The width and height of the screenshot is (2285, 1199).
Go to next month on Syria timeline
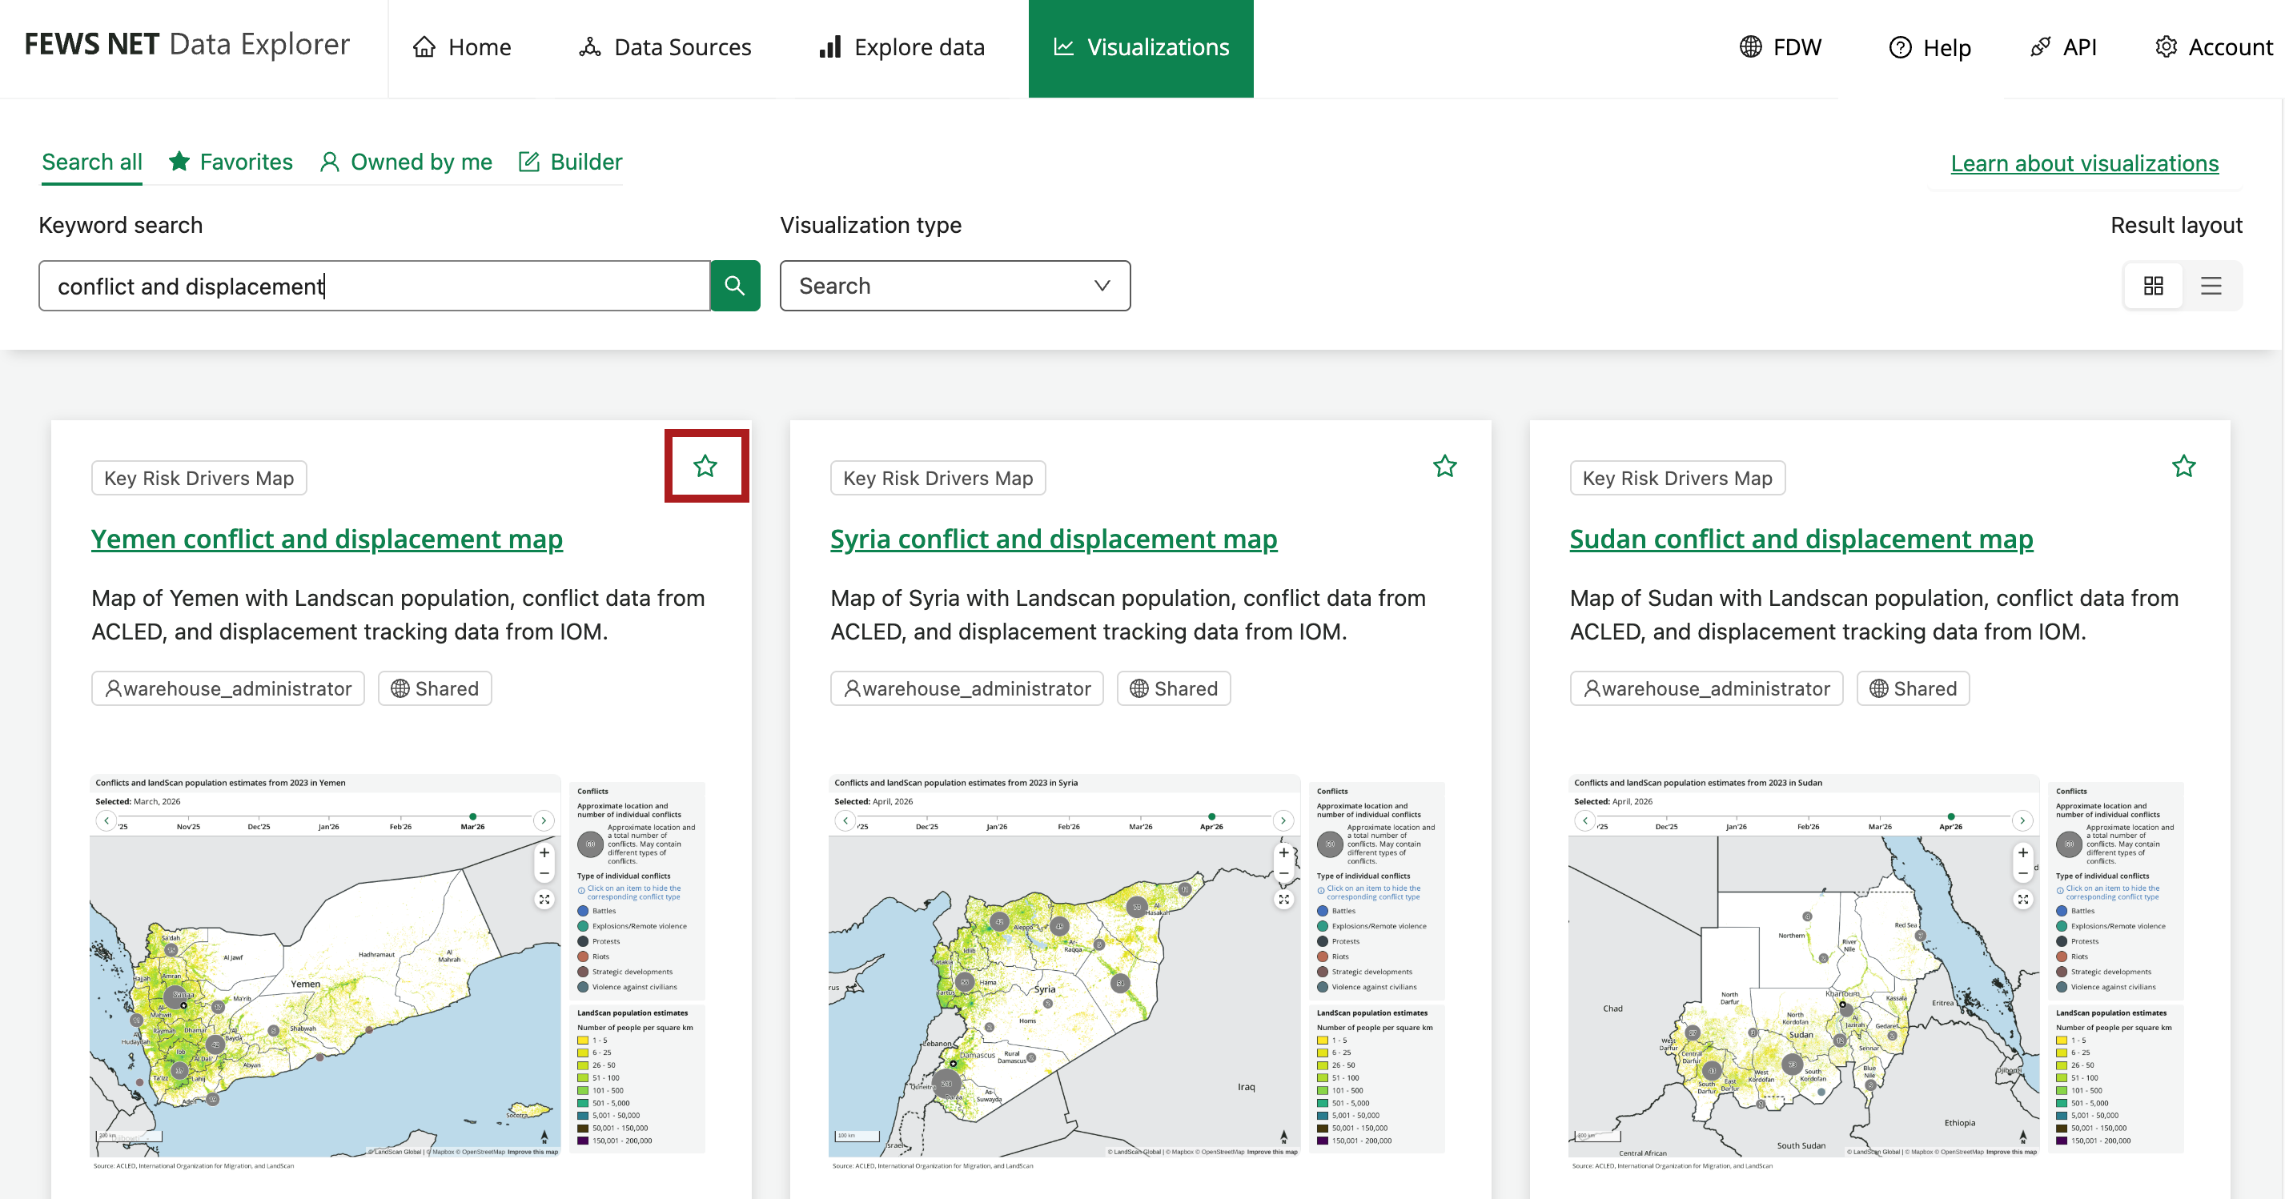(x=1283, y=820)
